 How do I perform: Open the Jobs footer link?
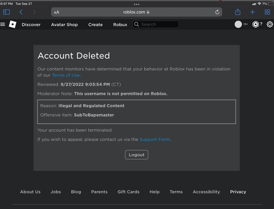56,192
